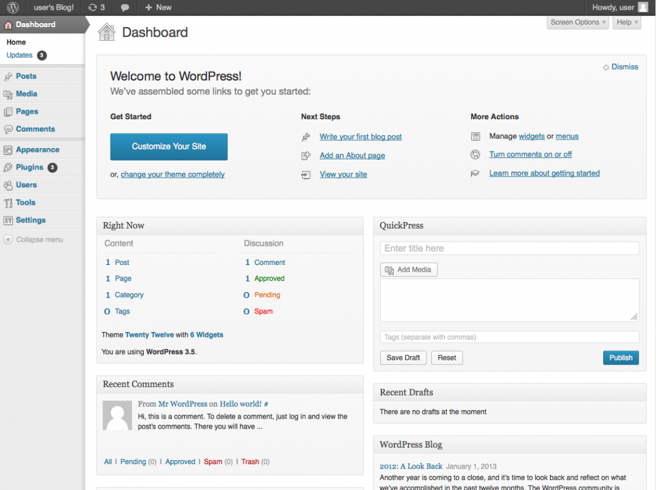The width and height of the screenshot is (656, 490).
Task: Click the Comments bubble icon in sidebar
Action: (8, 129)
